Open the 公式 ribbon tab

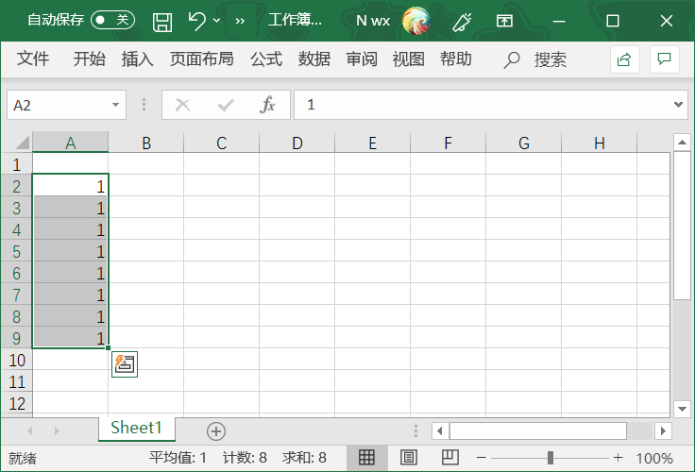coord(266,59)
